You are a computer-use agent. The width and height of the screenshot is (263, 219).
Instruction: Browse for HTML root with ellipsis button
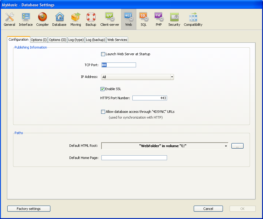(237, 146)
